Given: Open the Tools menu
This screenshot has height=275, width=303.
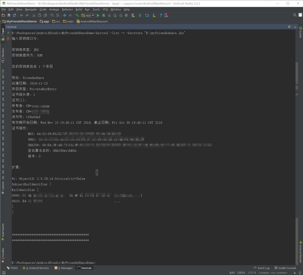Looking at the screenshot, I should coord(96,9).
